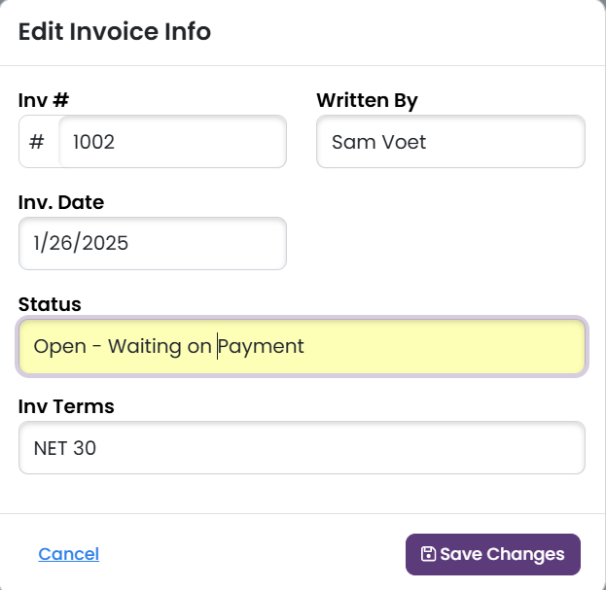
Task: Select the Written By field with Sam Voet
Action: 450,141
